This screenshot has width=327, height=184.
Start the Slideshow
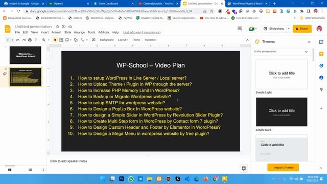click(274, 29)
